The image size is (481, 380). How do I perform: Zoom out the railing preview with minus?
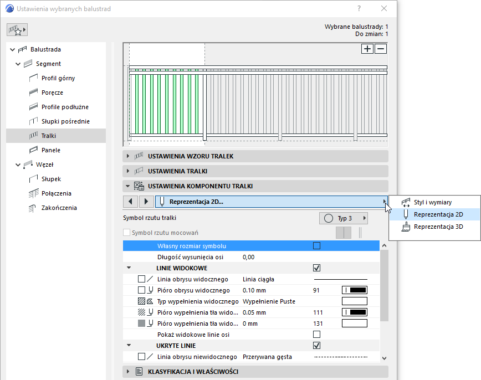tap(381, 49)
